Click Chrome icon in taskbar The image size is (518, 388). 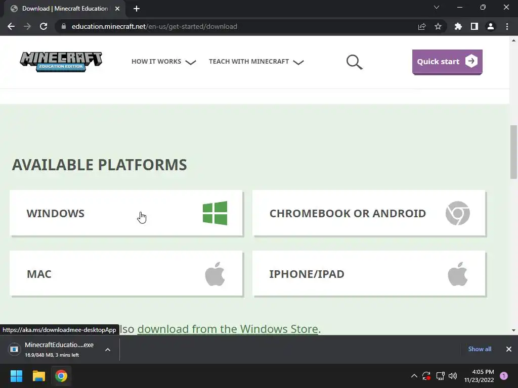coord(61,376)
